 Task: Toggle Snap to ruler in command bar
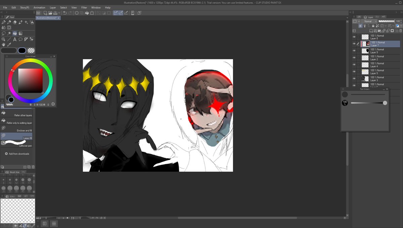click(x=115, y=13)
